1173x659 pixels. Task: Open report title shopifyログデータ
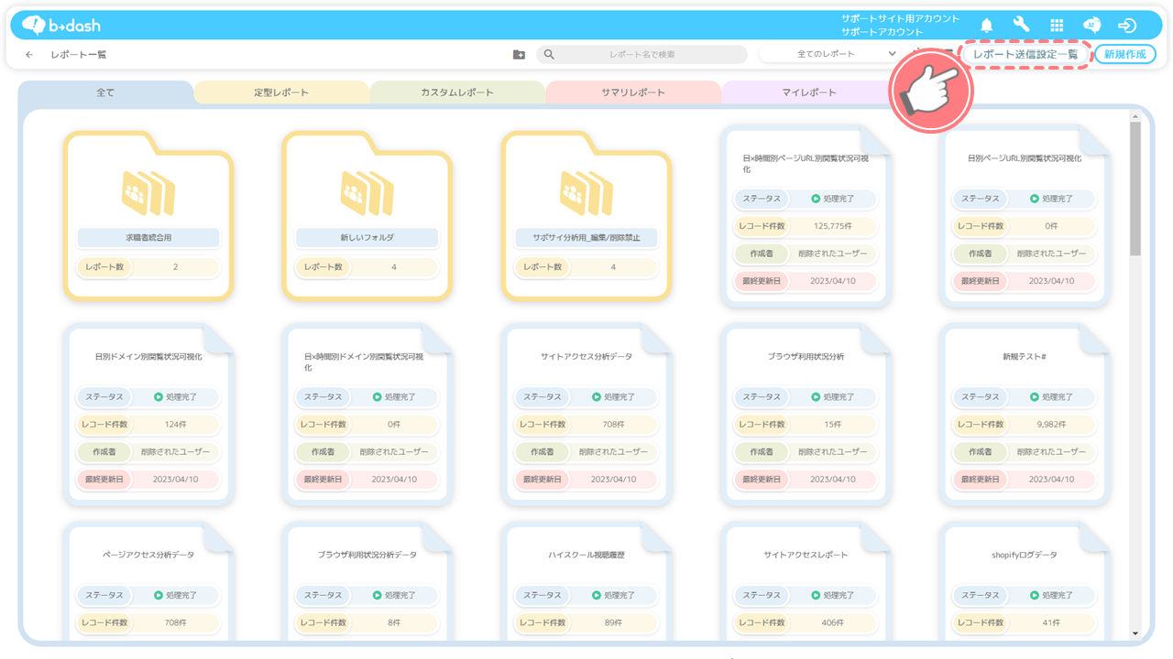point(1025,556)
